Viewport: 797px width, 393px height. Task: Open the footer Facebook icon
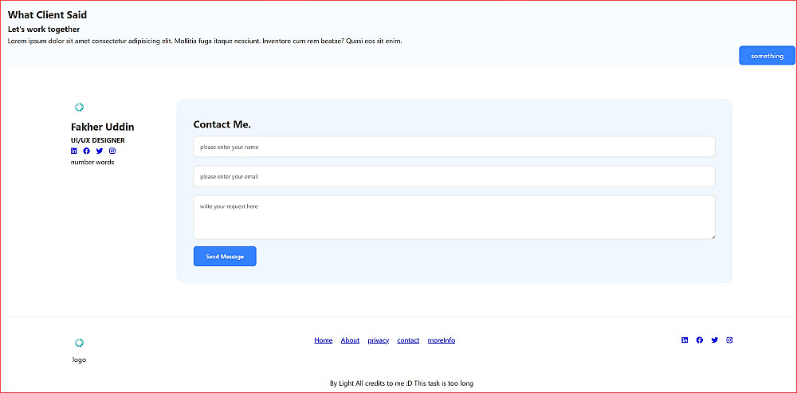(700, 340)
